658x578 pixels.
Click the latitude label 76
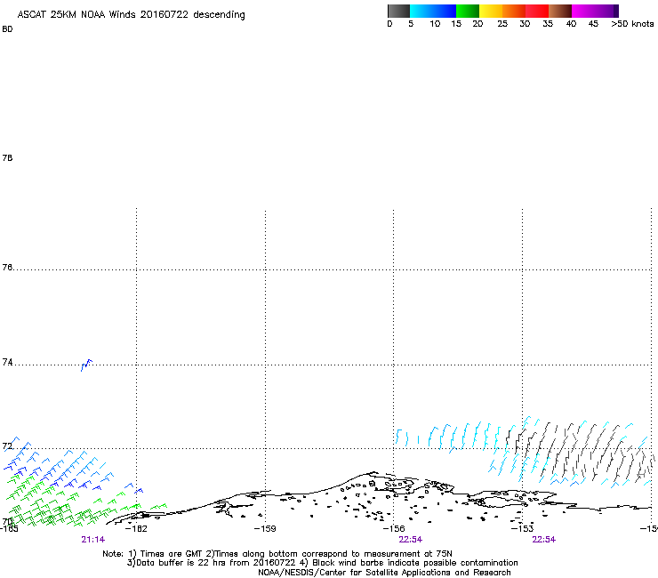point(7,267)
